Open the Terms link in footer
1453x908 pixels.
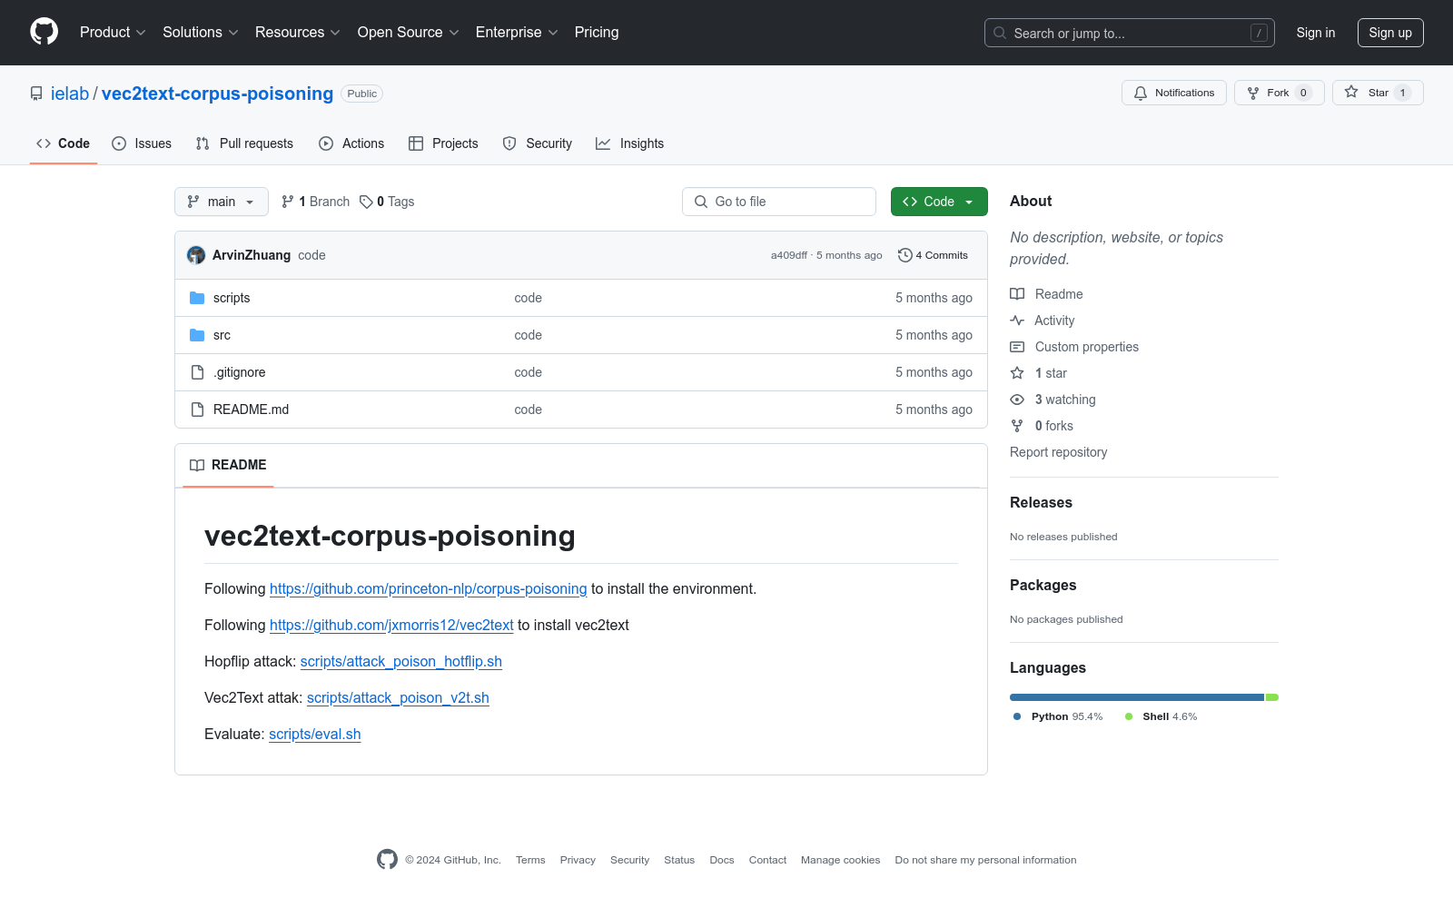click(530, 860)
